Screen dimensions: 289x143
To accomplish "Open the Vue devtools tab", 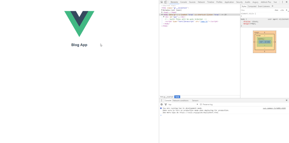I will pos(275,2).
